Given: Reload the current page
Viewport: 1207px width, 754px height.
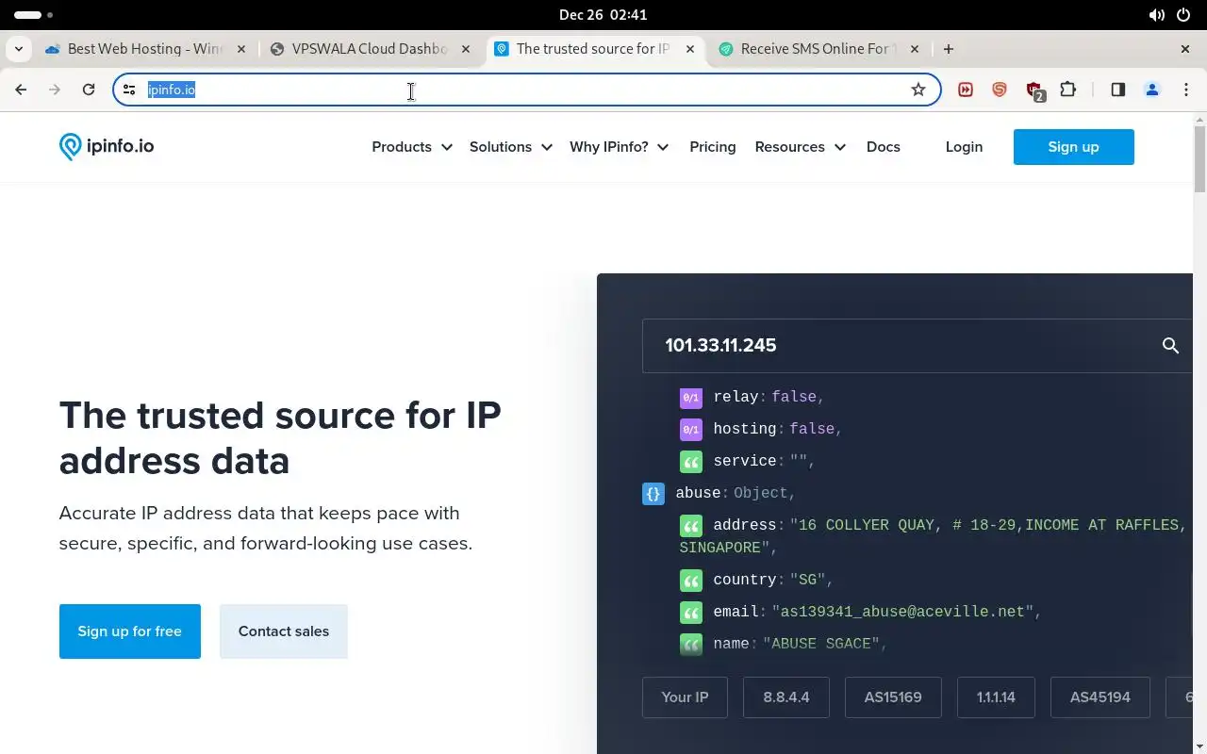Looking at the screenshot, I should (x=89, y=90).
